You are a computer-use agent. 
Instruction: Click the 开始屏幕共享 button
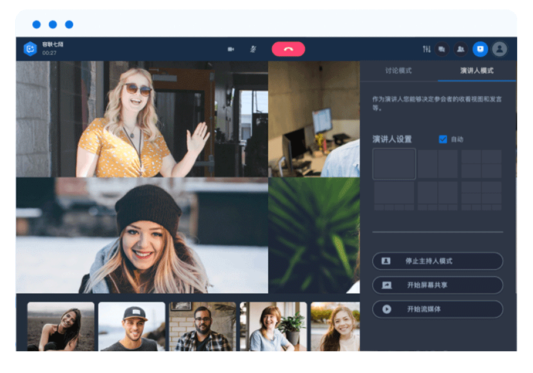(437, 285)
